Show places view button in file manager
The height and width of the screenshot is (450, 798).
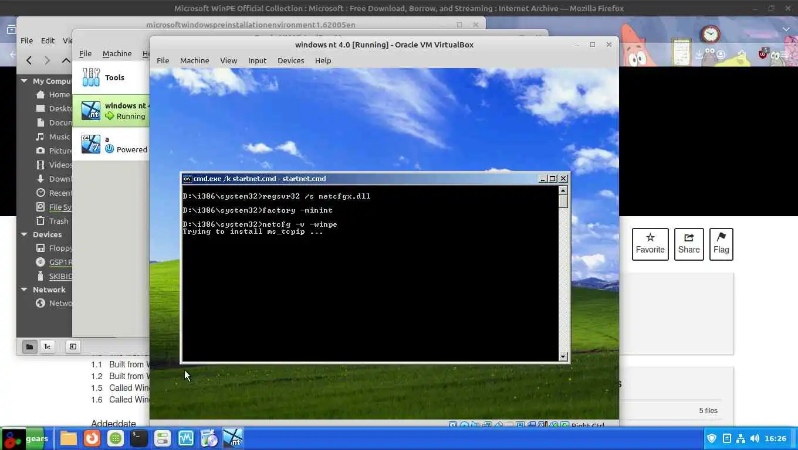(29, 346)
